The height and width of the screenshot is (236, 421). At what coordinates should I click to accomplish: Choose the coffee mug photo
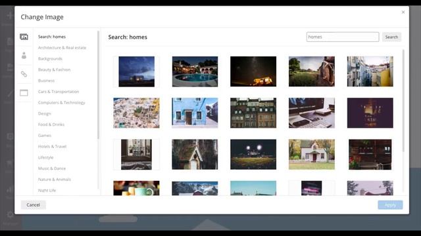pos(136,188)
